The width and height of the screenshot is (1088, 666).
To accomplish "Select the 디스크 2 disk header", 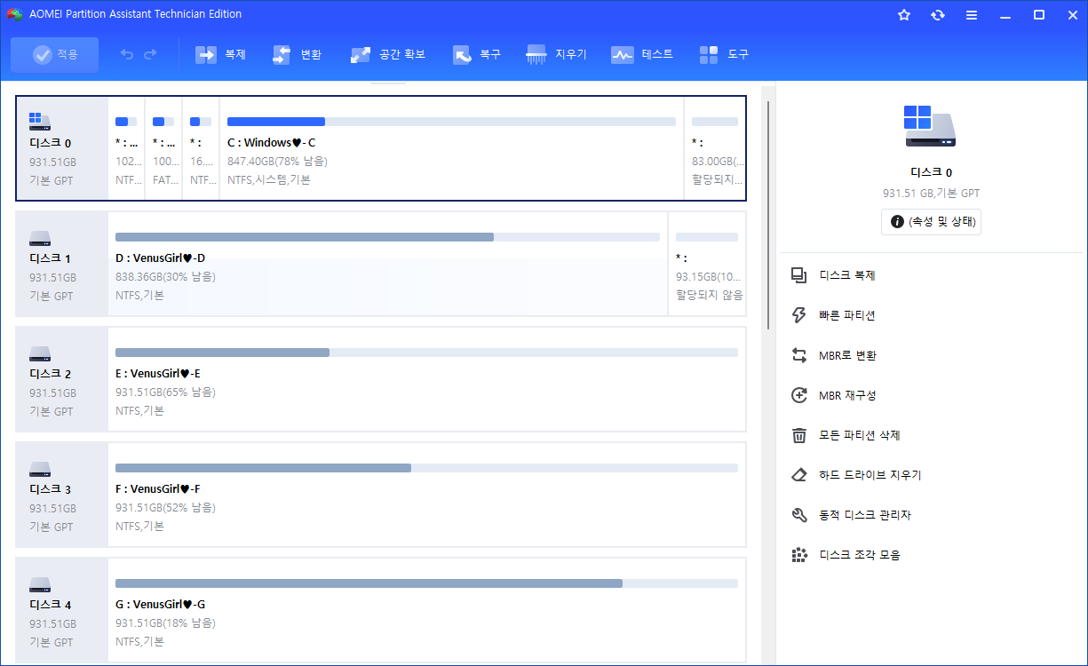I will pos(62,379).
